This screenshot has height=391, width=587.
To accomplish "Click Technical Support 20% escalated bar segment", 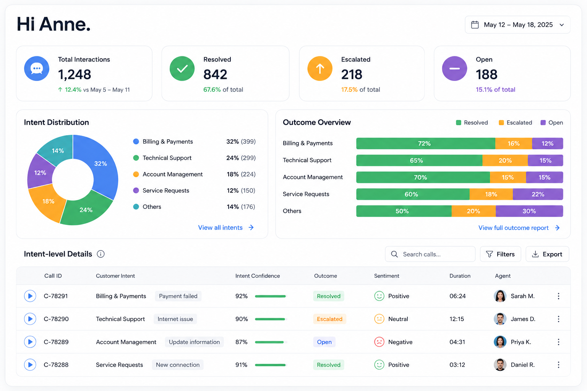I will tap(505, 160).
